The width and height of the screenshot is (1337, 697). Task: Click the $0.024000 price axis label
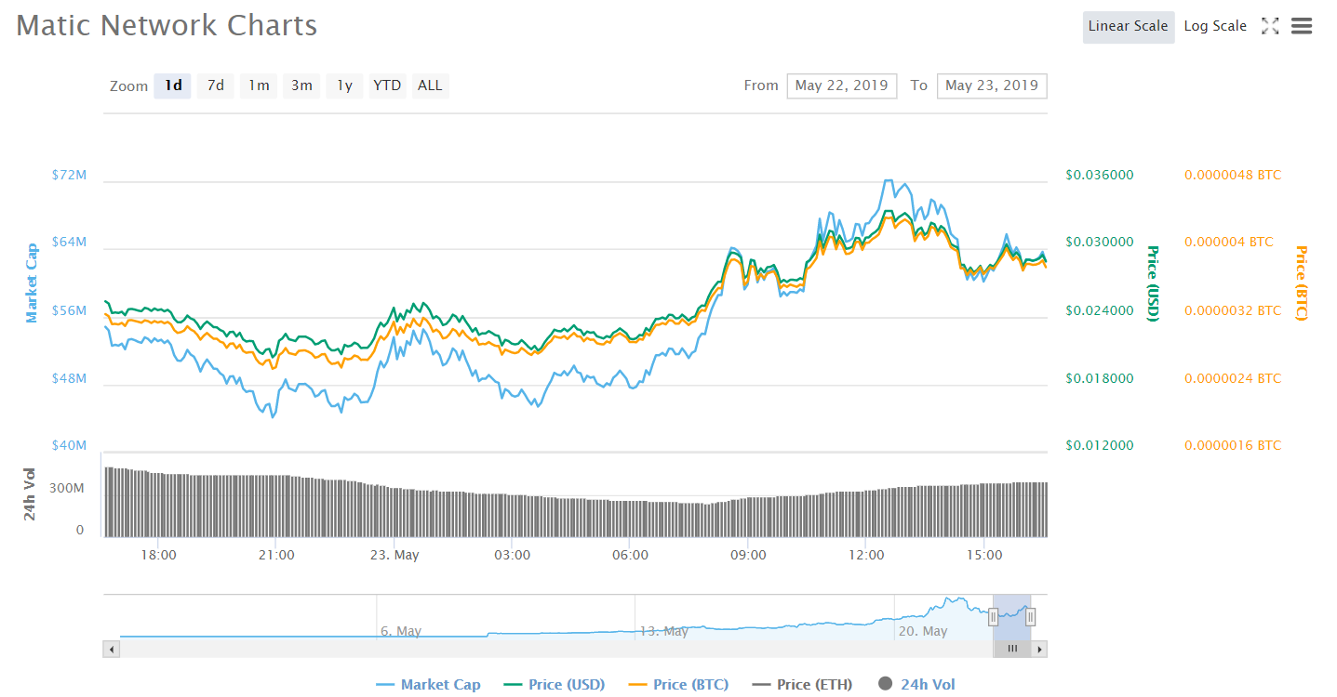click(1100, 310)
